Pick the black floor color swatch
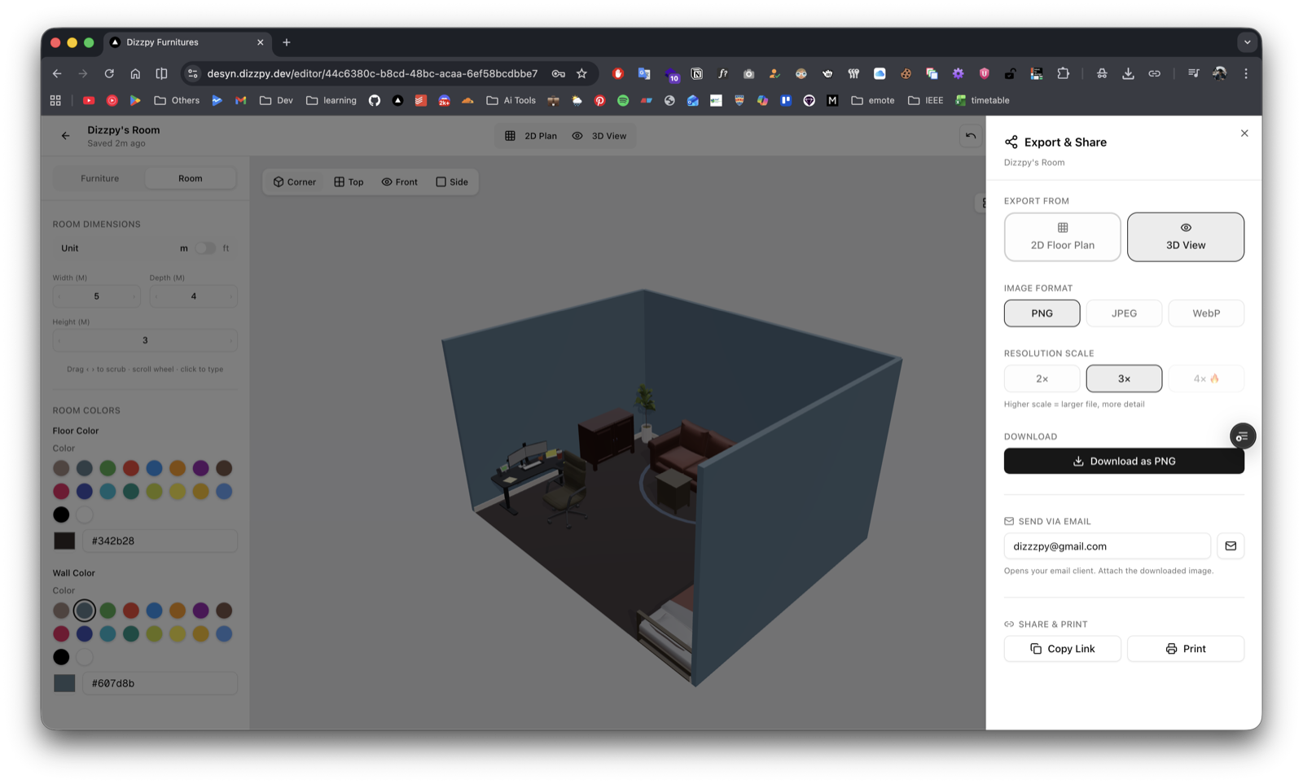 point(61,515)
